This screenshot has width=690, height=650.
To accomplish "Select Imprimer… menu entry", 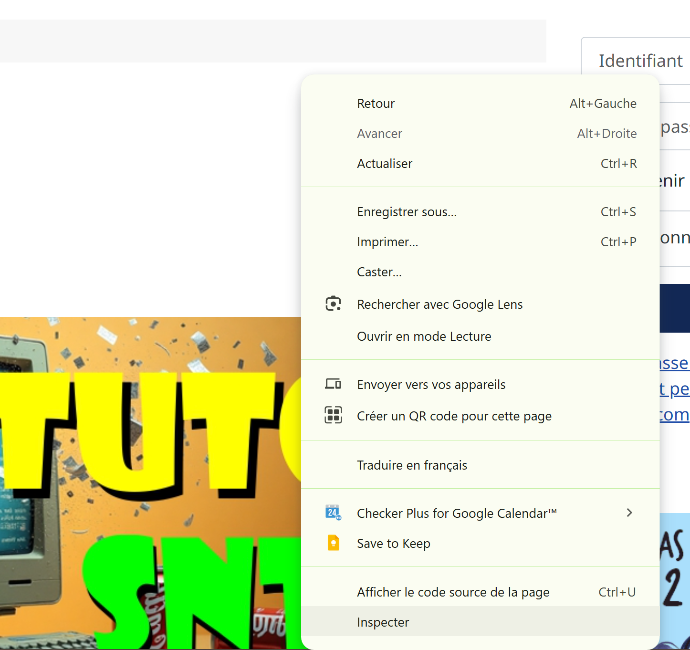I will (387, 242).
